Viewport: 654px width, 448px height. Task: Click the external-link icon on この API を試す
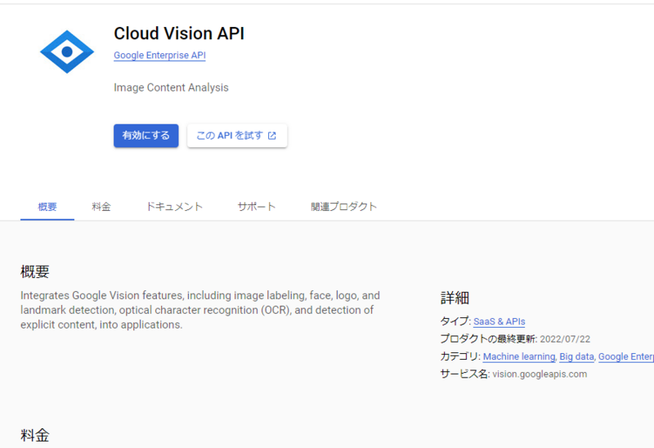tap(272, 136)
